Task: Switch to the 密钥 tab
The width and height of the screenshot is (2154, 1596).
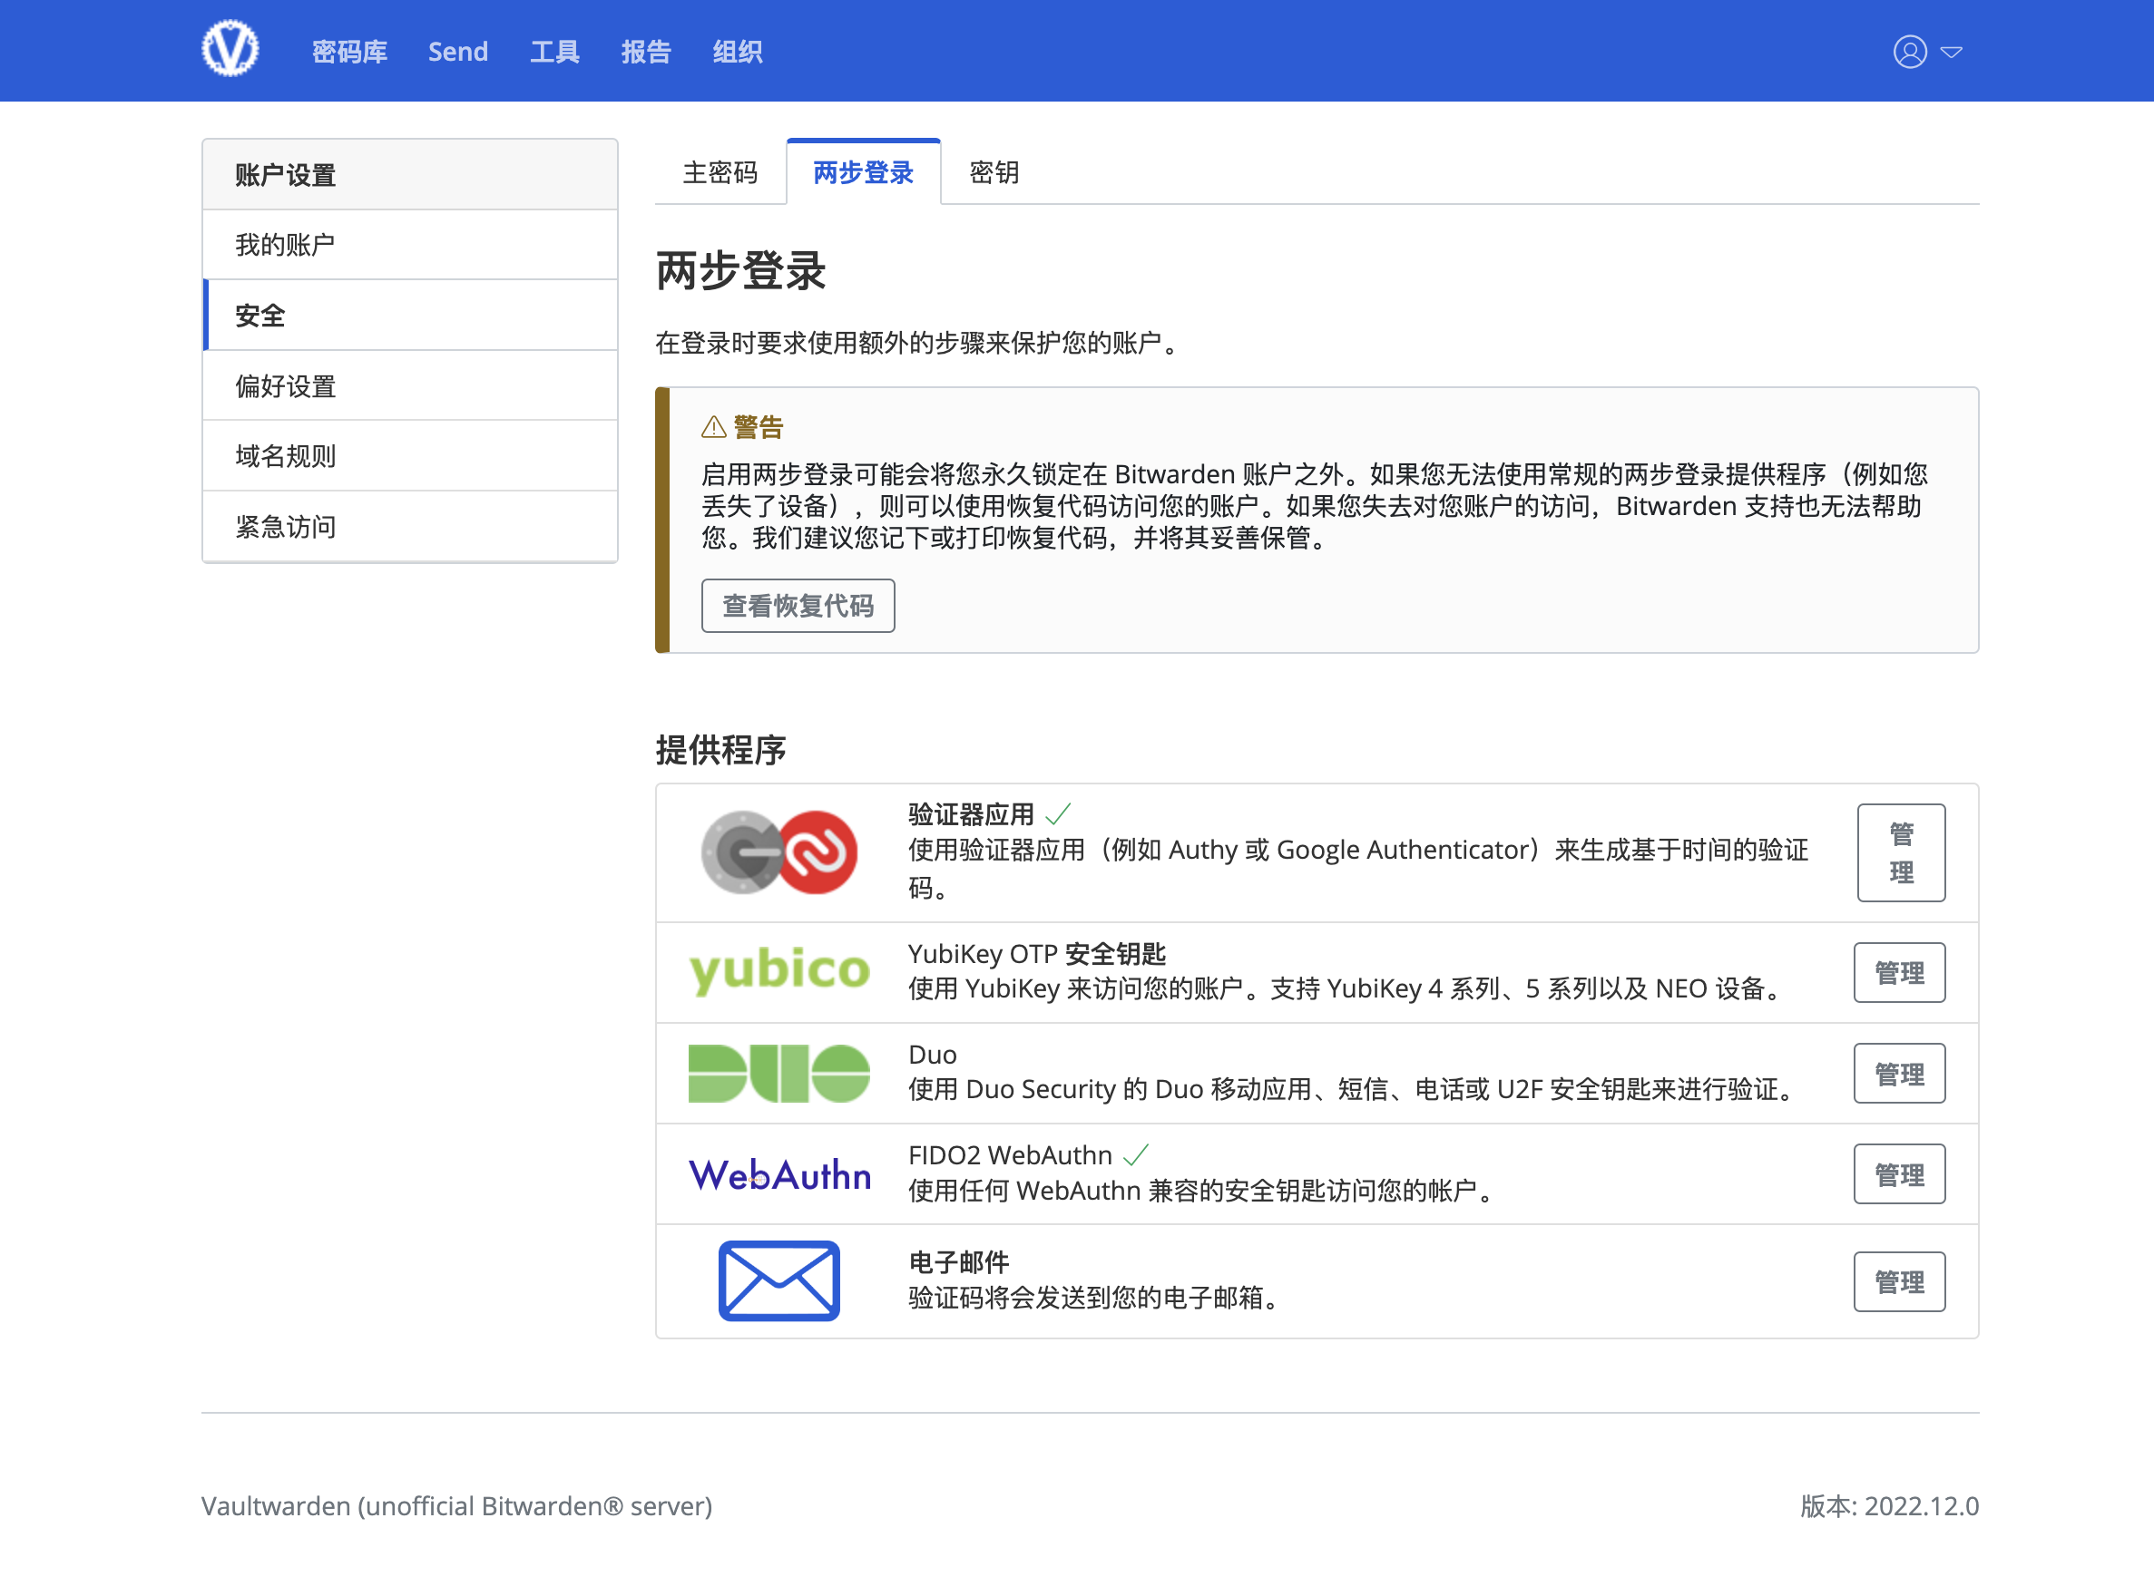Action: point(994,172)
